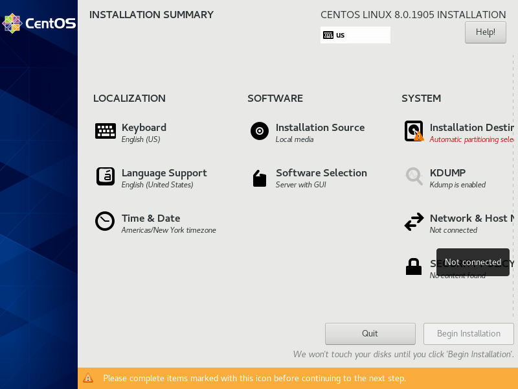Viewport: 518px width, 389px height.
Task: Click the 'us' keyboard layout indicator
Action: (x=355, y=35)
